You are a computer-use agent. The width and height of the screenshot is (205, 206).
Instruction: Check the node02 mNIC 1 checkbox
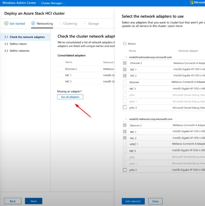pyautogui.click(x=125, y=144)
